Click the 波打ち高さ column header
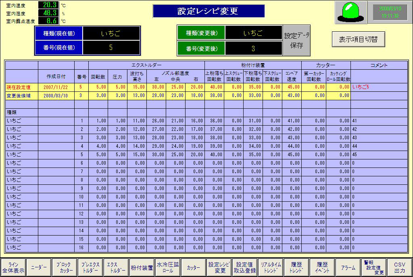The image size is (413, 277). point(137,76)
